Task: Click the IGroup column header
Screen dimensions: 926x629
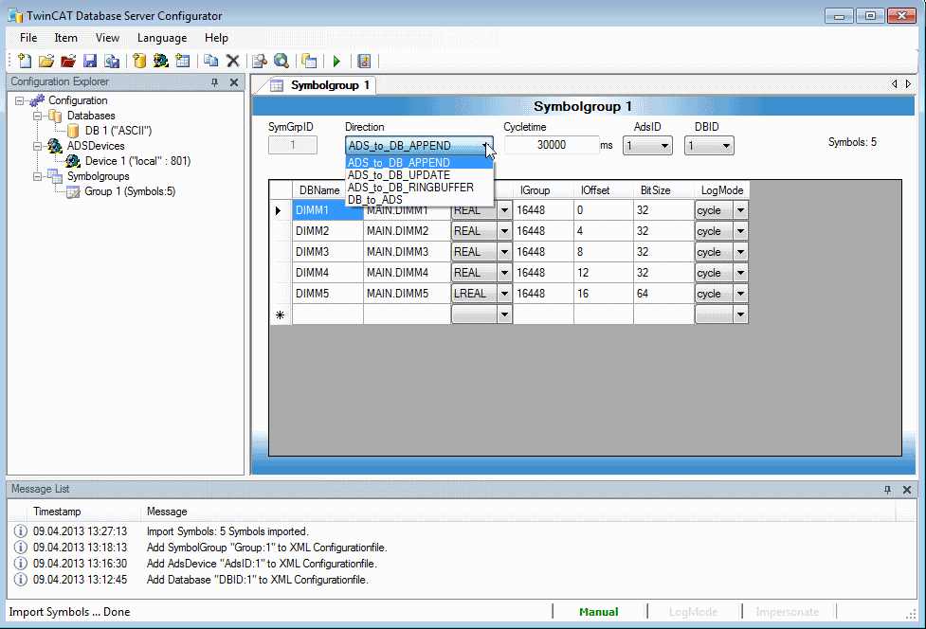Action: pos(543,190)
